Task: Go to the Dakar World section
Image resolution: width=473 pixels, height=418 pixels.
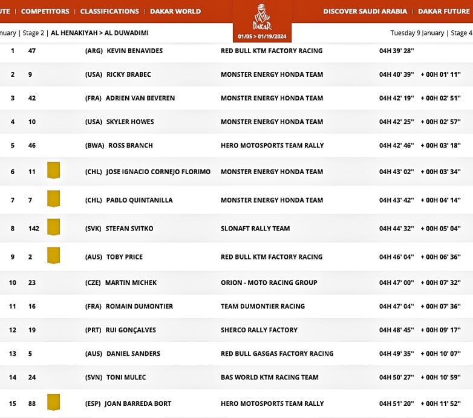Action: 175,11
